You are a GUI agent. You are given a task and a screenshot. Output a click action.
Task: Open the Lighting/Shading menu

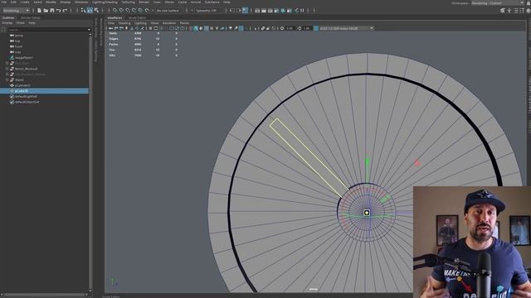point(105,2)
